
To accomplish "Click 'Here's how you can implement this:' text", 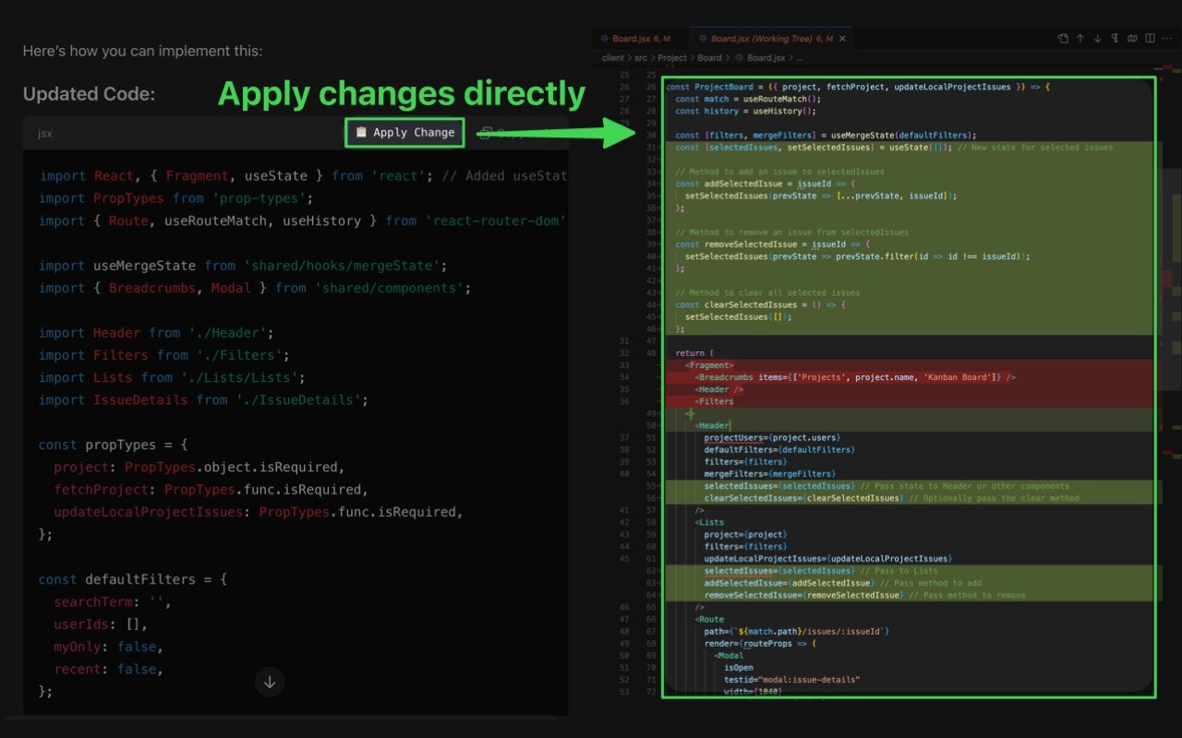I will pyautogui.click(x=142, y=51).
